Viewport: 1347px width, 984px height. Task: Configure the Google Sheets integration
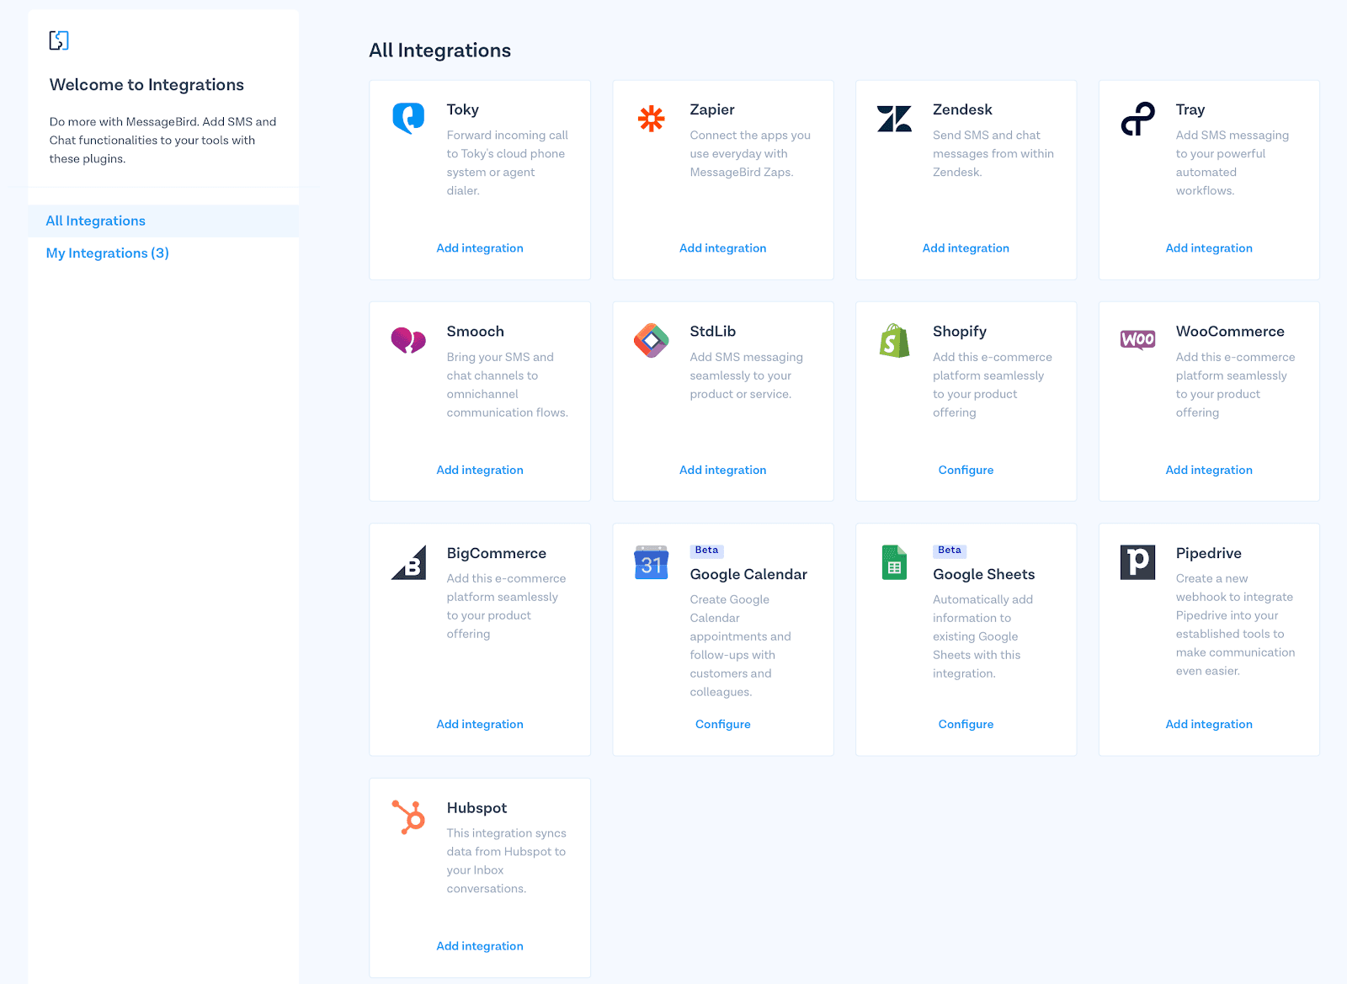(x=966, y=725)
